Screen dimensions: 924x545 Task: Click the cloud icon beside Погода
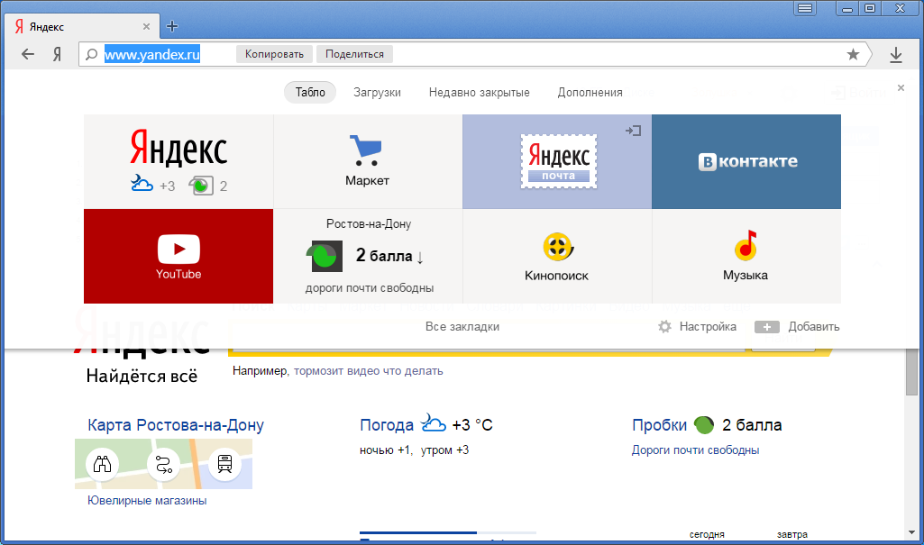(x=433, y=422)
